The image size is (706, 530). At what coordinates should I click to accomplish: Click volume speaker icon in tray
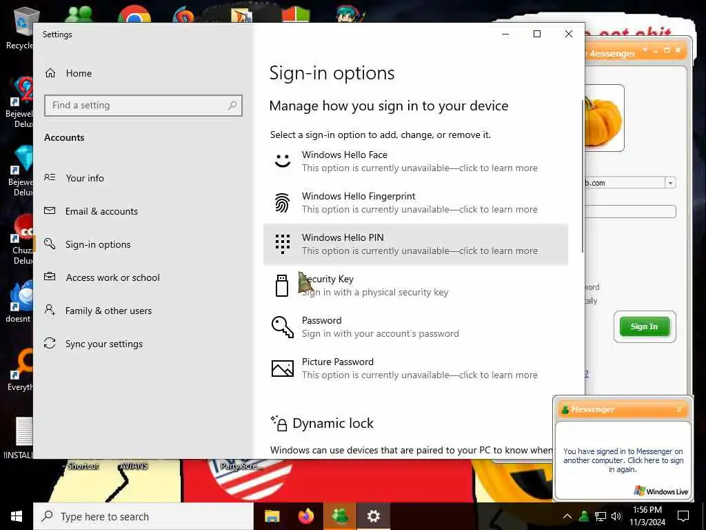pyautogui.click(x=616, y=516)
